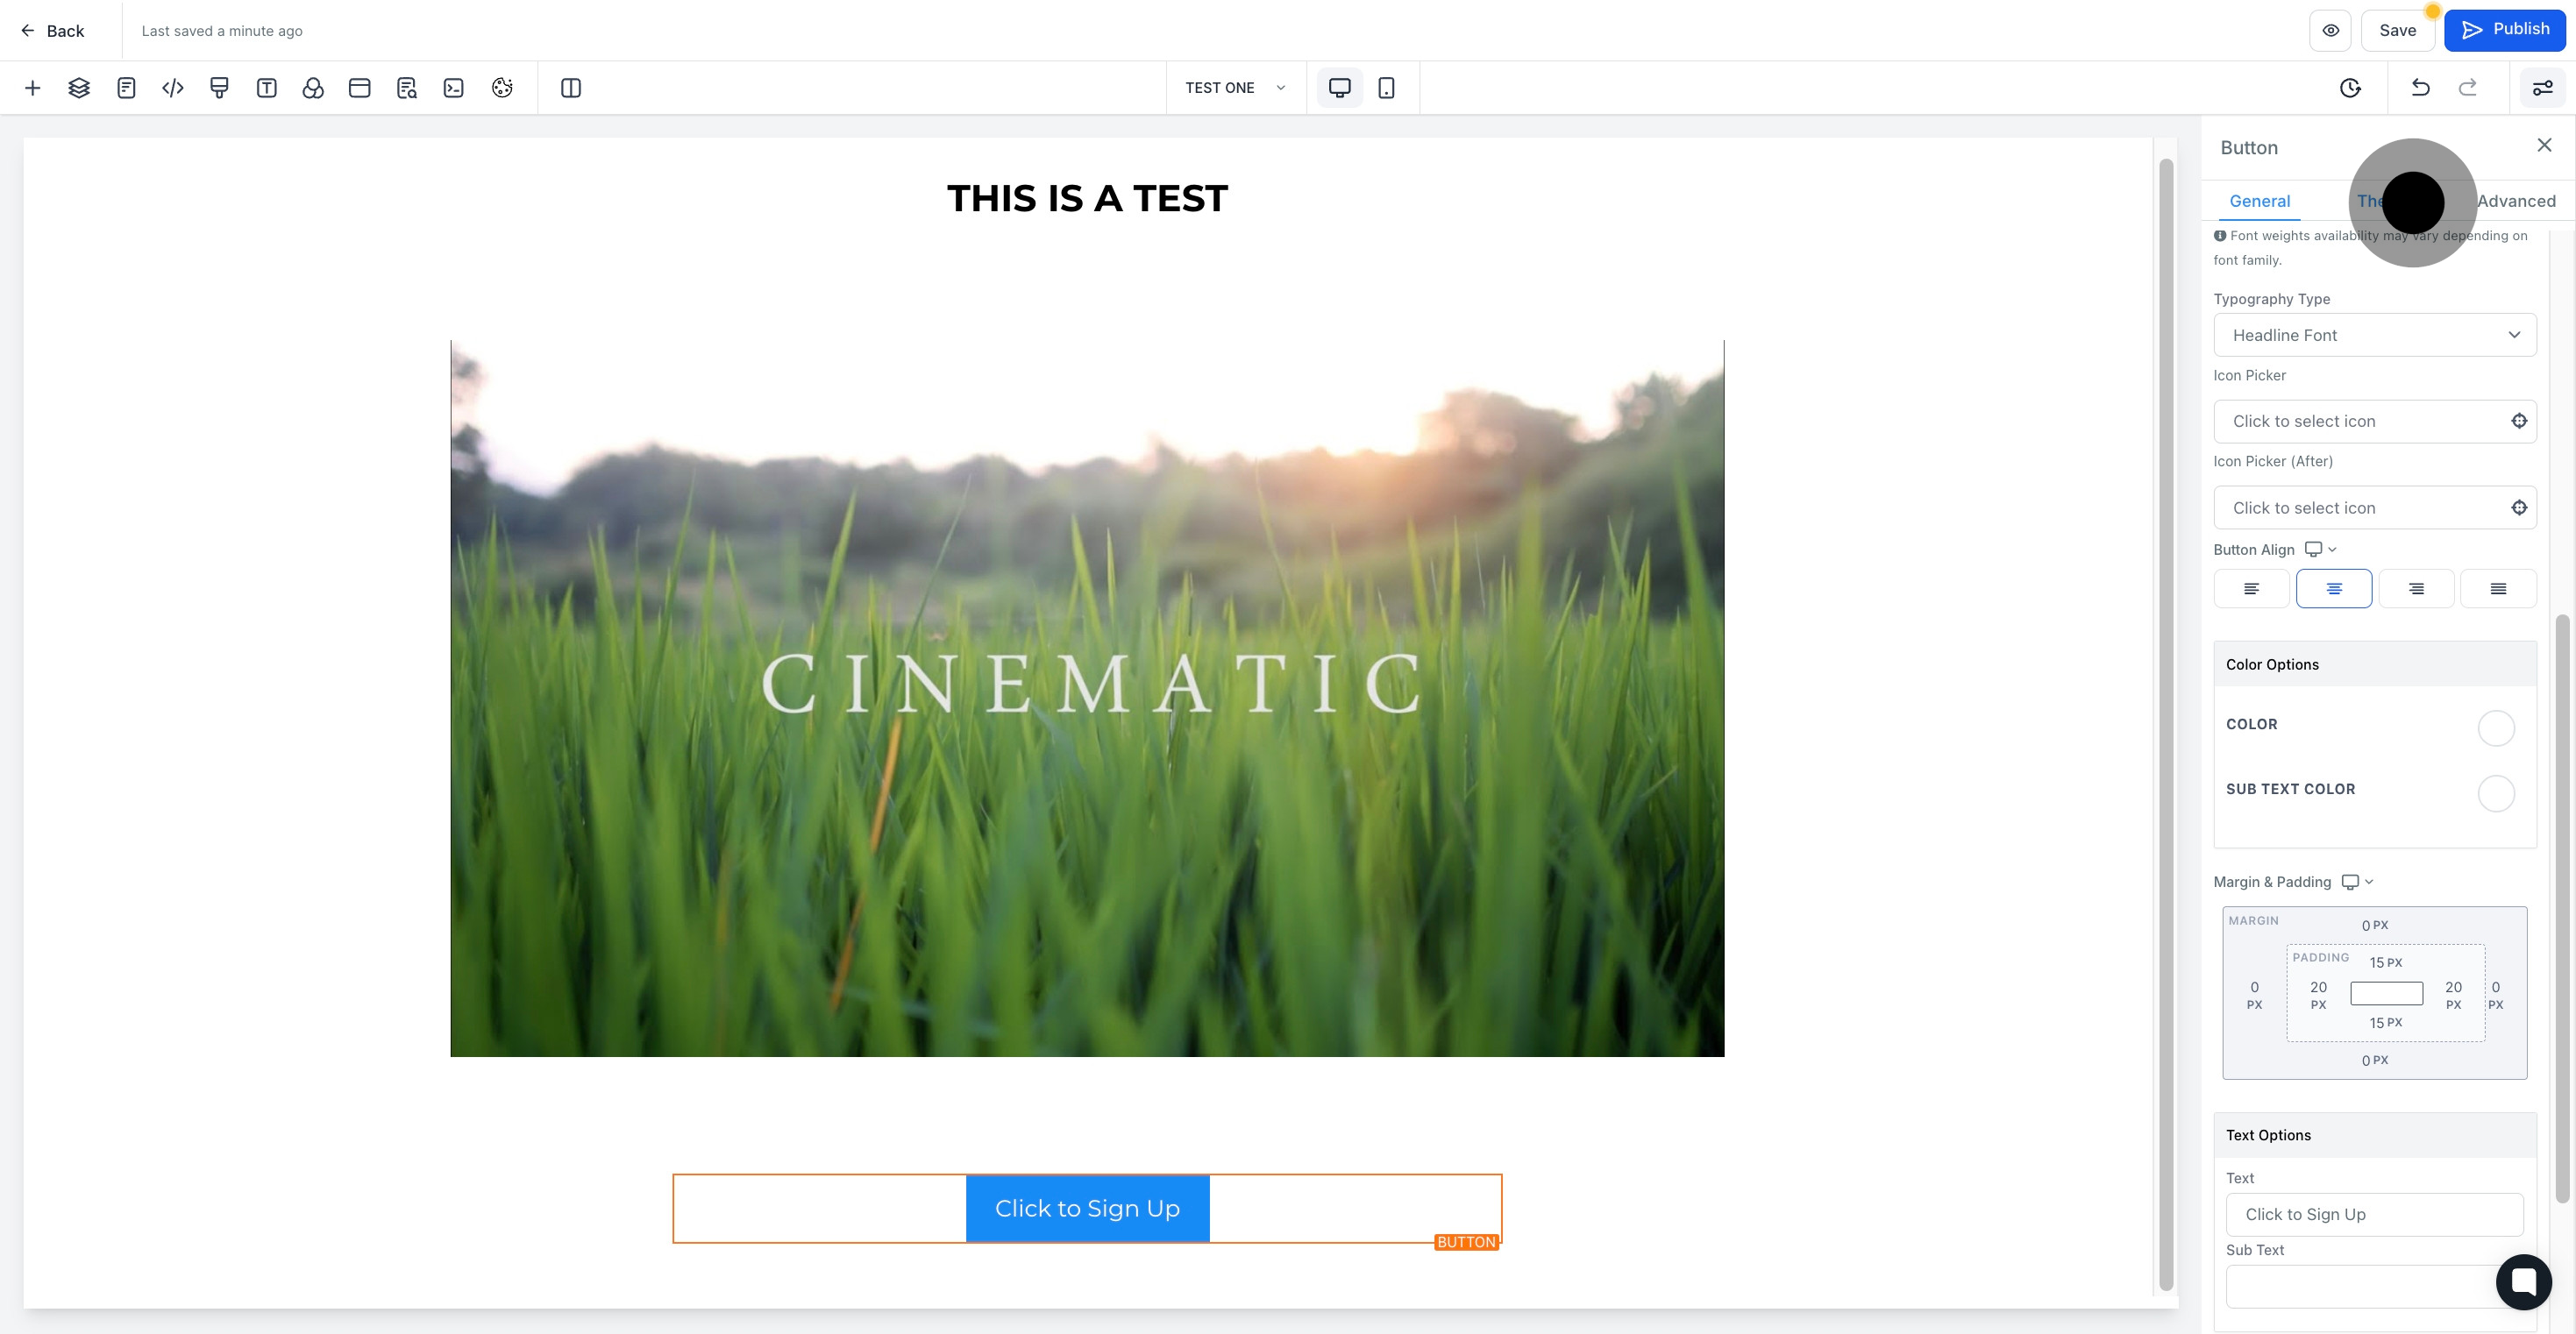Viewport: 2576px width, 1334px height.
Task: Expand Margin & Padding device selector
Action: [2357, 882]
